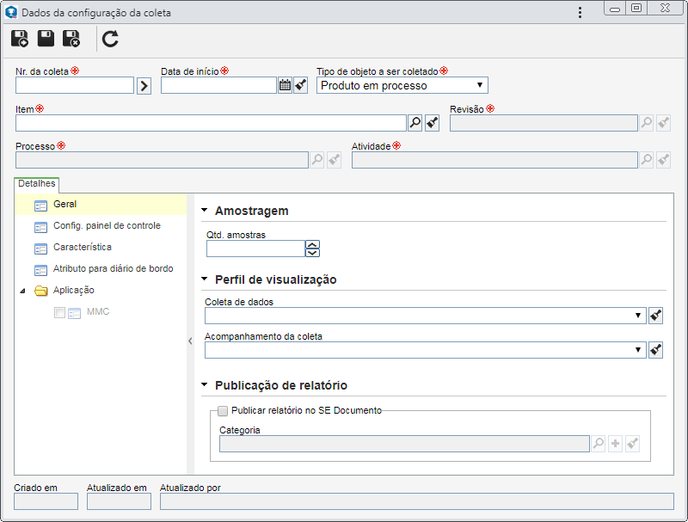Select the Detalhes tab
Image resolution: width=688 pixels, height=522 pixels.
37,184
